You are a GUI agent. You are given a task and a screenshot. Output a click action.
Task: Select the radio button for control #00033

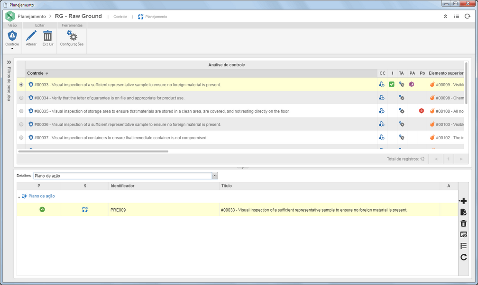[x=21, y=85]
